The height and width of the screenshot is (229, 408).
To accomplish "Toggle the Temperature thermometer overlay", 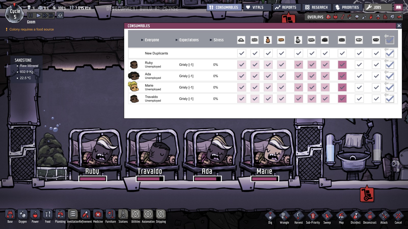I will [343, 17].
